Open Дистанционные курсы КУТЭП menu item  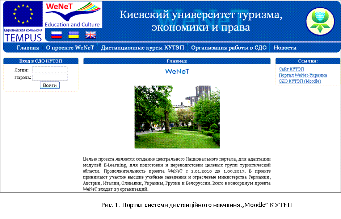pos(143,48)
